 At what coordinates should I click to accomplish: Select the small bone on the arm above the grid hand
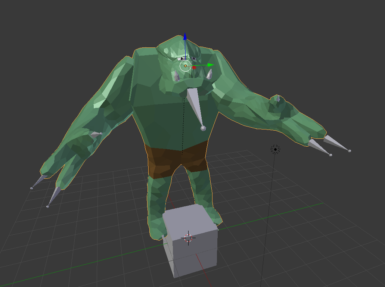[96, 134]
